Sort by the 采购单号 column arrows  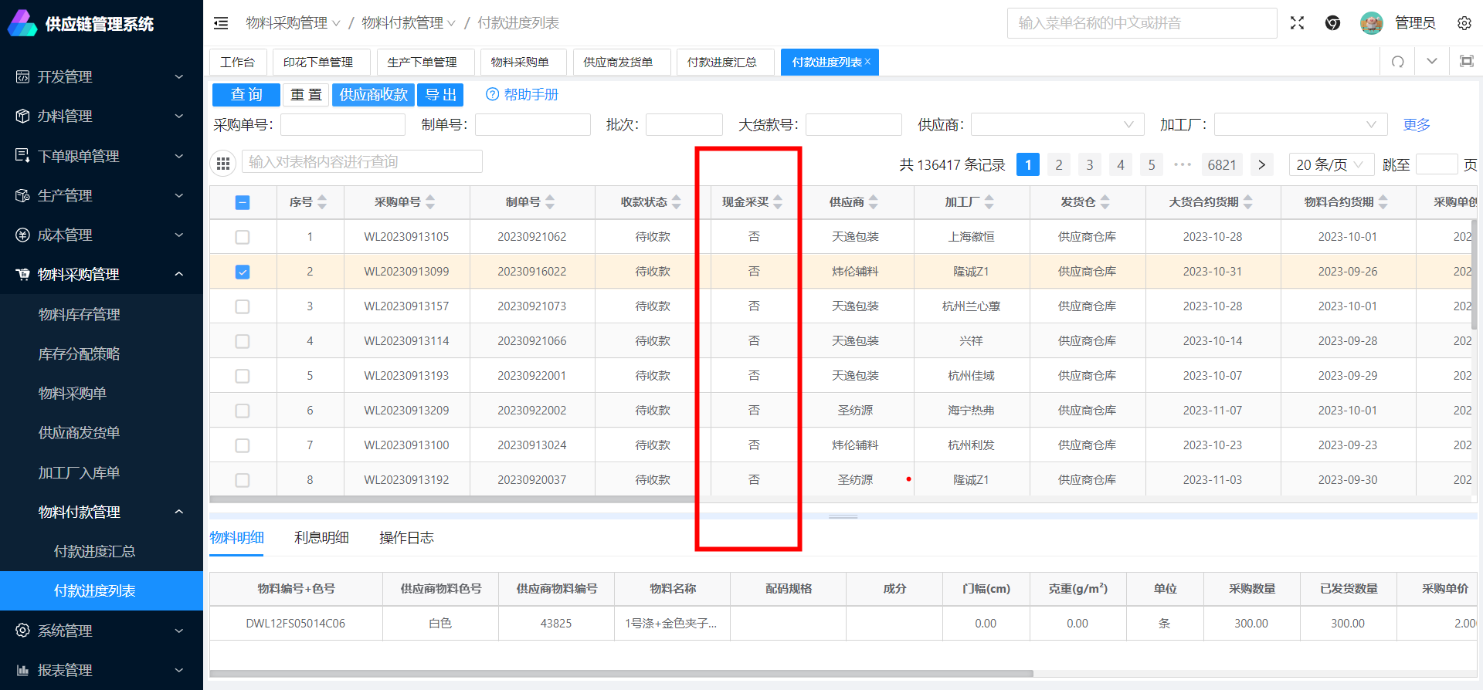[430, 202]
